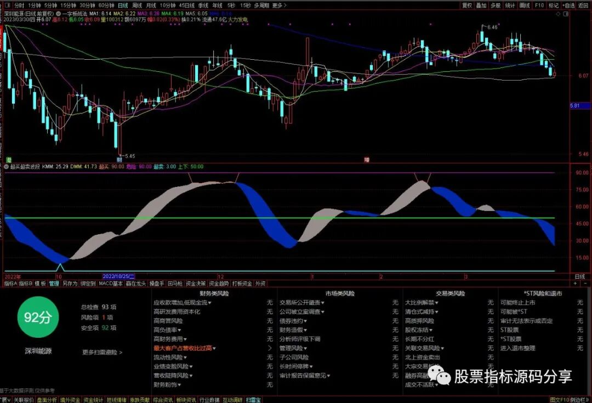Toggle the side panel icon beside the diamond
The width and height of the screenshot is (592, 403).
click(x=566, y=14)
